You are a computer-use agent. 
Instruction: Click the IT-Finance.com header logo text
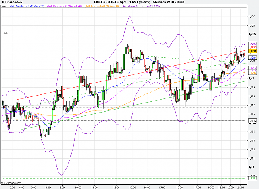point(12,2)
